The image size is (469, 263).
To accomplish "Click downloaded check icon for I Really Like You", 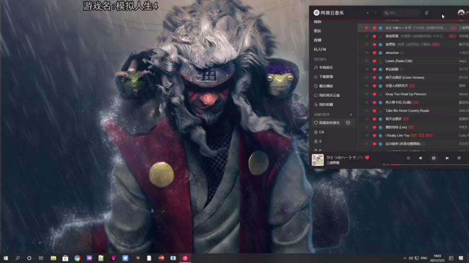I will 380,136.
